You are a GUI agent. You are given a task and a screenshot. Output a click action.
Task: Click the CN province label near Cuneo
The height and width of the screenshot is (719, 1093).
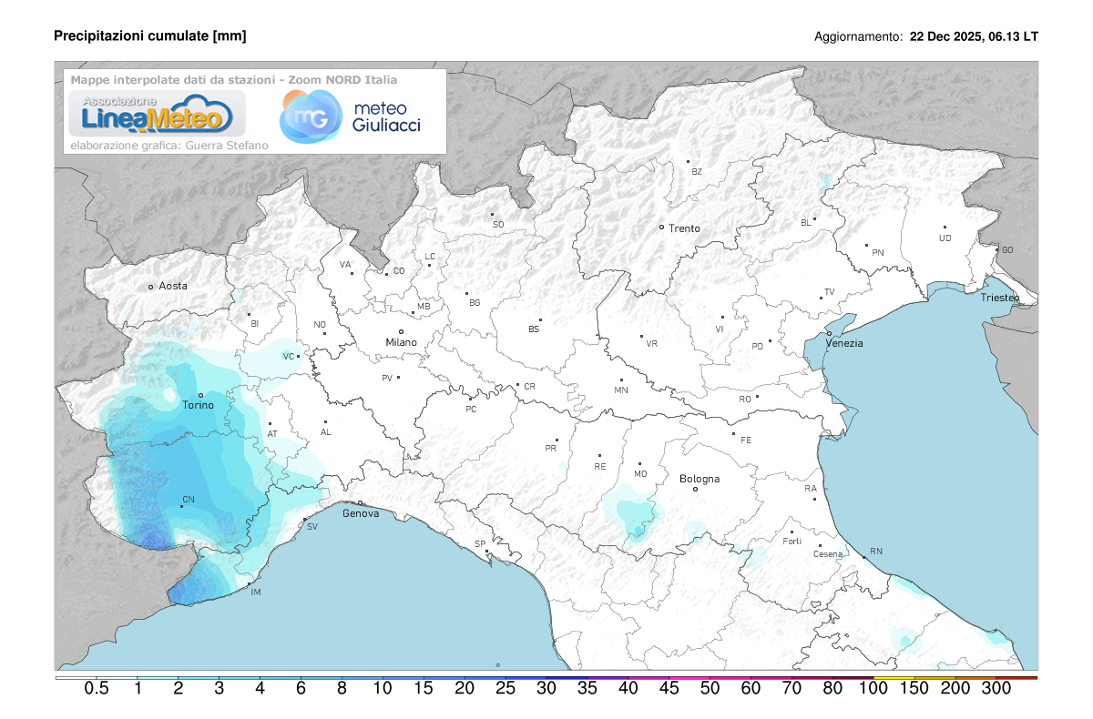(x=189, y=499)
